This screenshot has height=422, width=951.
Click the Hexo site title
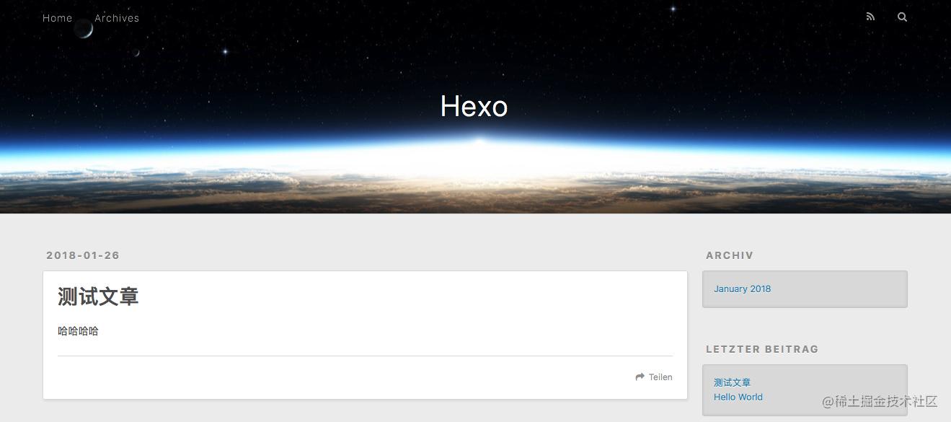pyautogui.click(x=474, y=106)
